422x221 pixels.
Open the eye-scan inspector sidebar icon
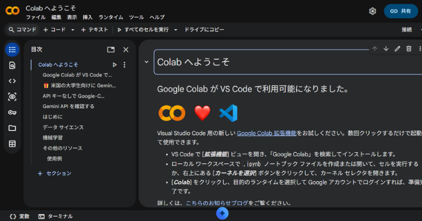(x=12, y=96)
